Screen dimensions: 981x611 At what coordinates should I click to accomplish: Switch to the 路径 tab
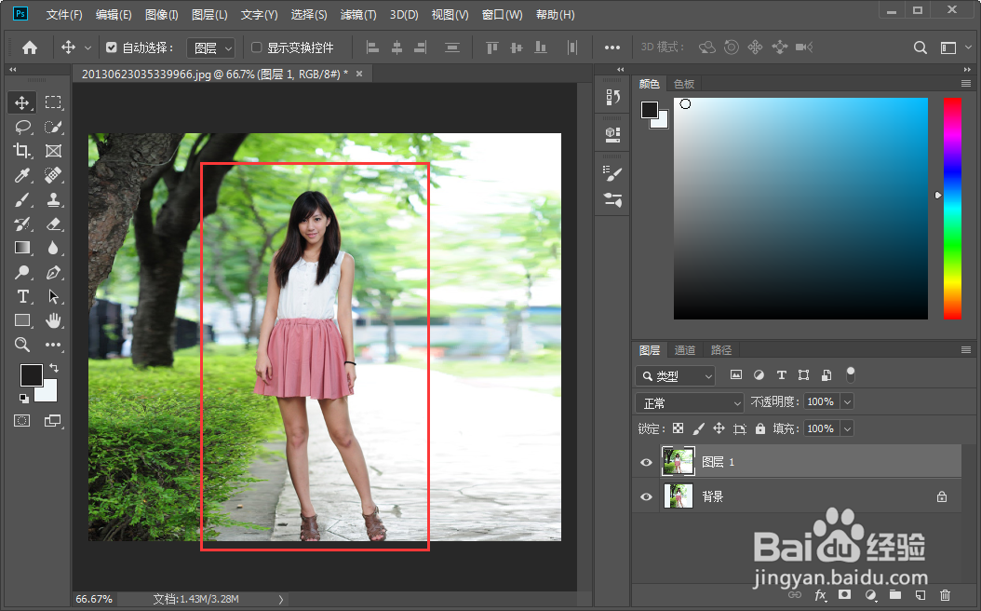pos(720,350)
